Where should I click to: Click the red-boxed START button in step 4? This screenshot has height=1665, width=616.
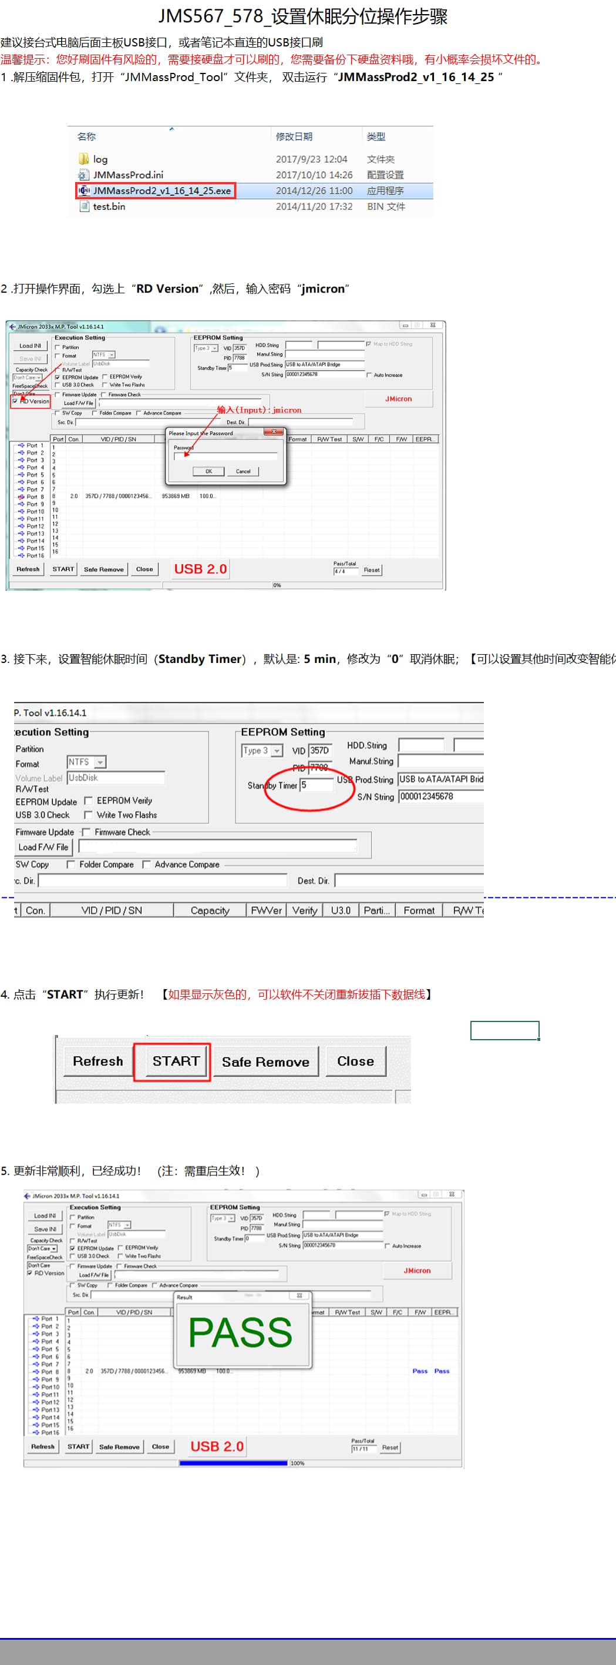coord(176,1061)
